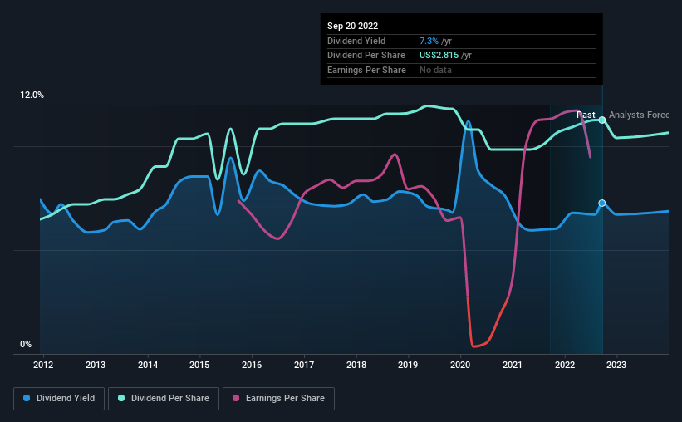This screenshot has height=422, width=682.
Task: Toggle the Earnings Per Share legend button
Action: pos(279,399)
